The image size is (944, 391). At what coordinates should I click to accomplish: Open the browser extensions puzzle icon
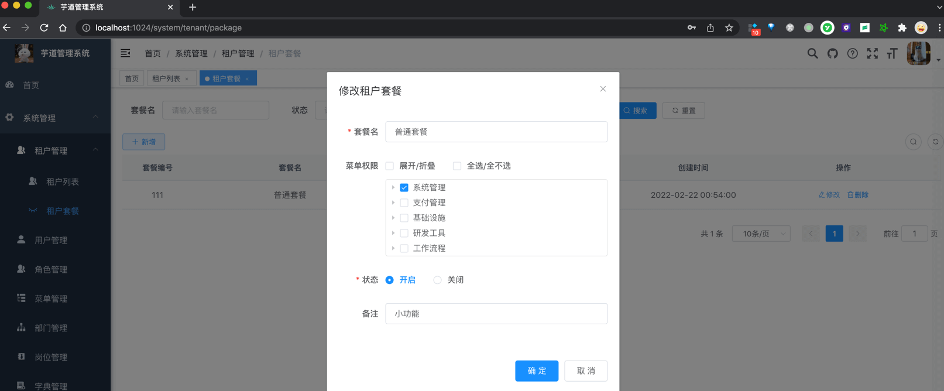pos(902,28)
